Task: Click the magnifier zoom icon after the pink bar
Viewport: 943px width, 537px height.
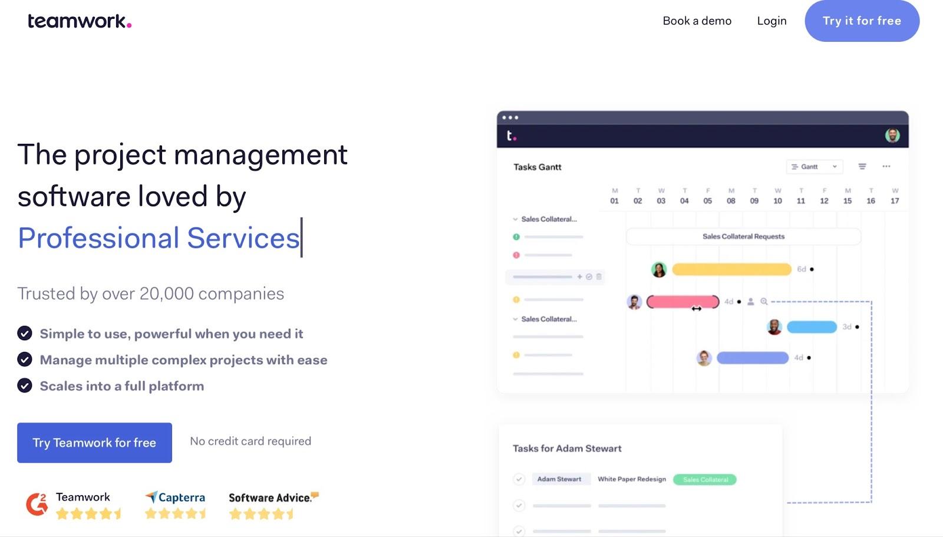Action: tap(764, 302)
